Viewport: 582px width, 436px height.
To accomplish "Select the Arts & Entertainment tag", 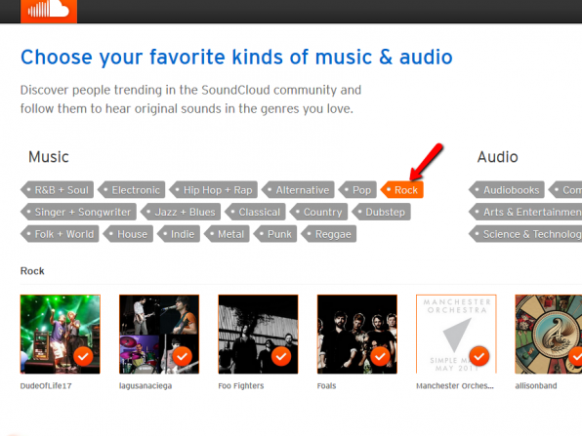I will [527, 212].
